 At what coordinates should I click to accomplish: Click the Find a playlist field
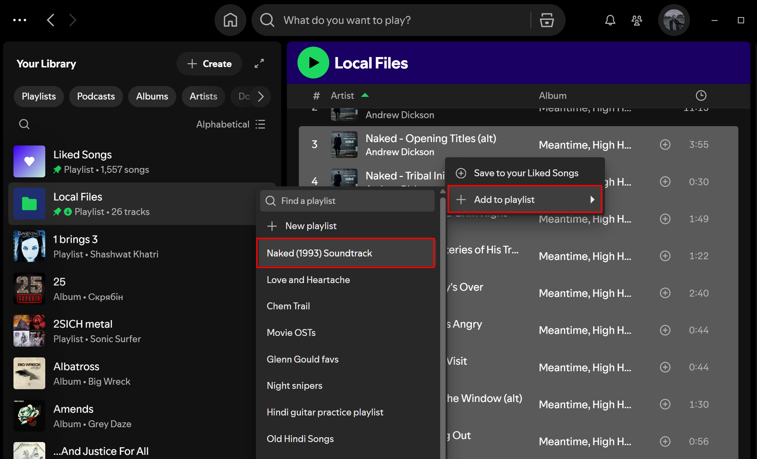347,201
